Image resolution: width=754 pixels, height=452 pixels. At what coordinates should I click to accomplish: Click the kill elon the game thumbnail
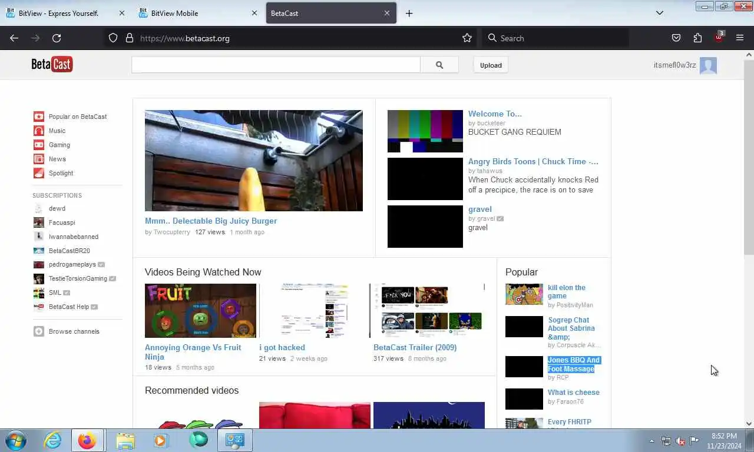click(x=524, y=294)
